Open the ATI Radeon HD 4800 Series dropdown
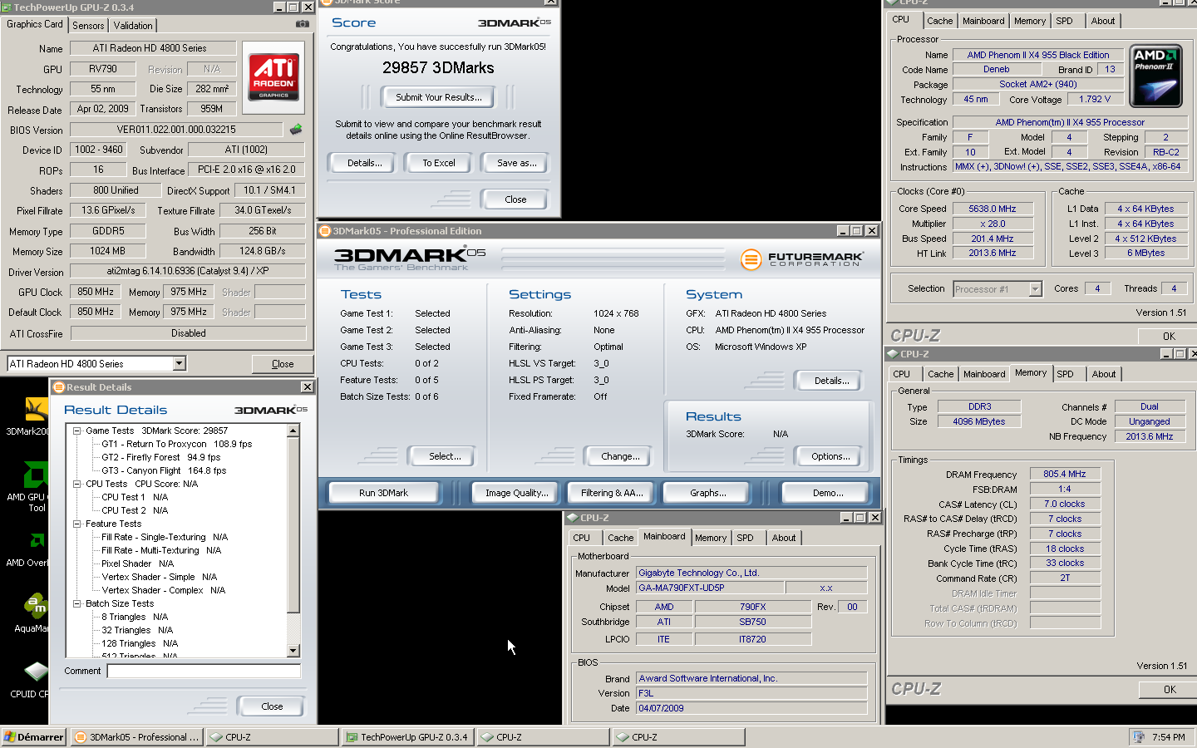This screenshot has width=1197, height=748. point(179,363)
